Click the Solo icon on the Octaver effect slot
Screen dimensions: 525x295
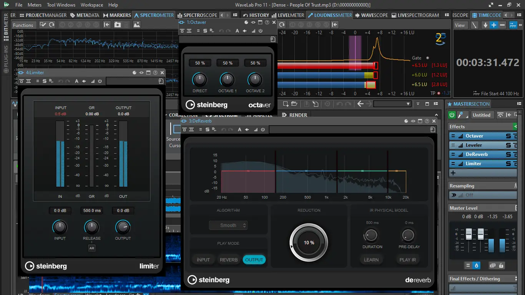(508, 136)
